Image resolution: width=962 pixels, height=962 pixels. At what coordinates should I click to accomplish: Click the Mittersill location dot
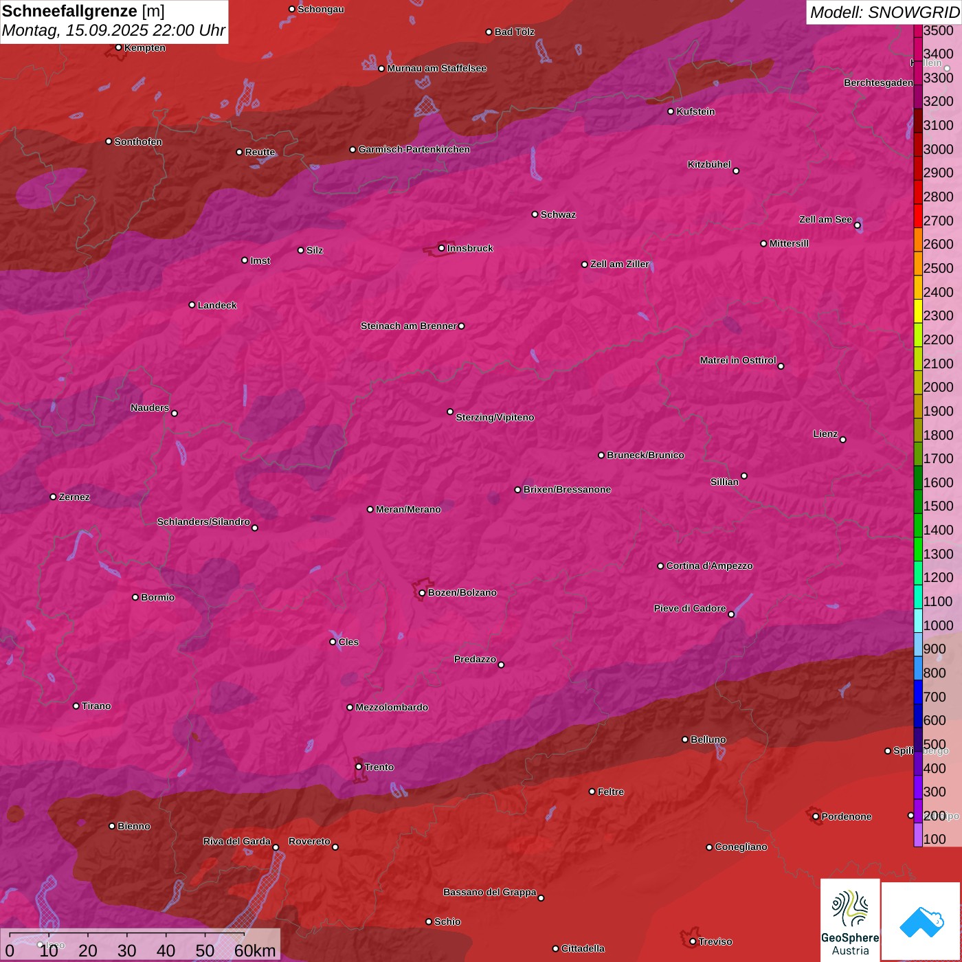pos(763,243)
